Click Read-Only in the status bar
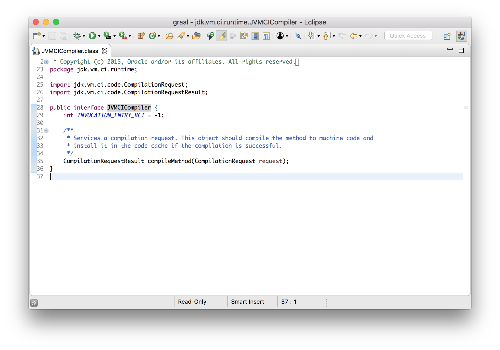The image size is (500, 350). 192,302
